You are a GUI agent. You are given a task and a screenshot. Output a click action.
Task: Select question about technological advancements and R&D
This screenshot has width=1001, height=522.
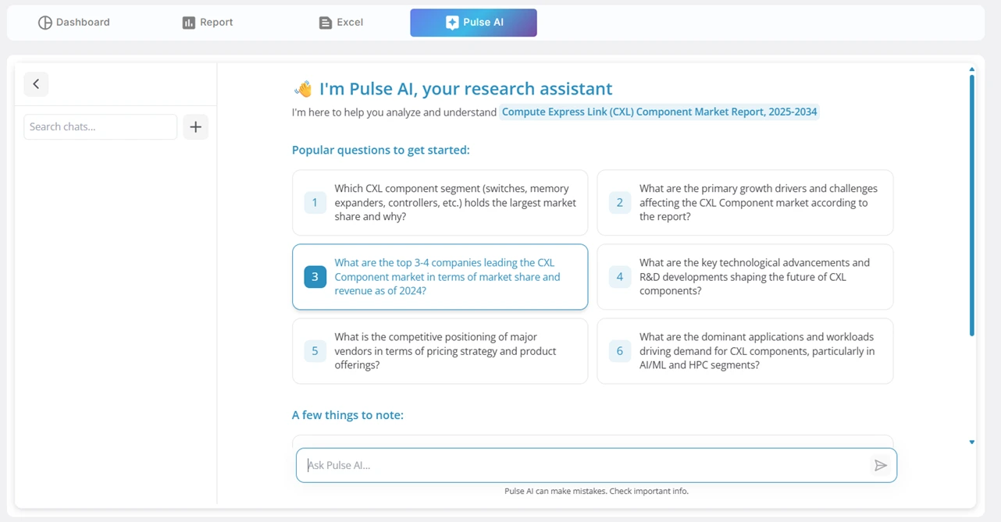point(745,276)
